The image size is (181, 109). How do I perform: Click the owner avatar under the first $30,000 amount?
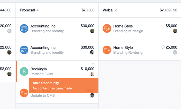tap(92, 31)
